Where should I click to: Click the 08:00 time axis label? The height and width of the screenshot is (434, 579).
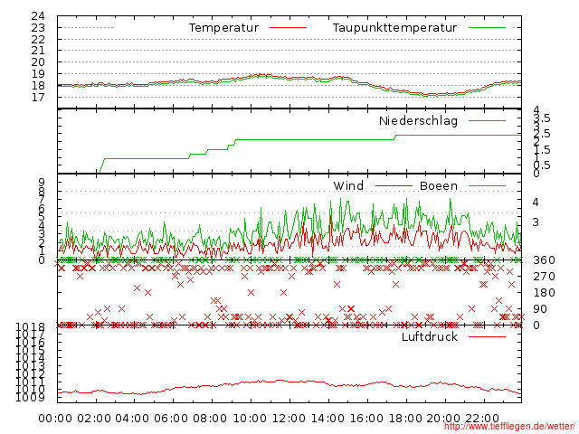click(210, 419)
